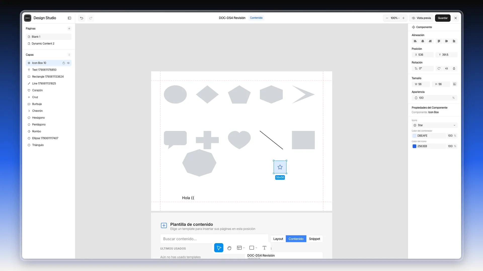Open the Icono Star dropdown
483x271 pixels.
coord(434,125)
